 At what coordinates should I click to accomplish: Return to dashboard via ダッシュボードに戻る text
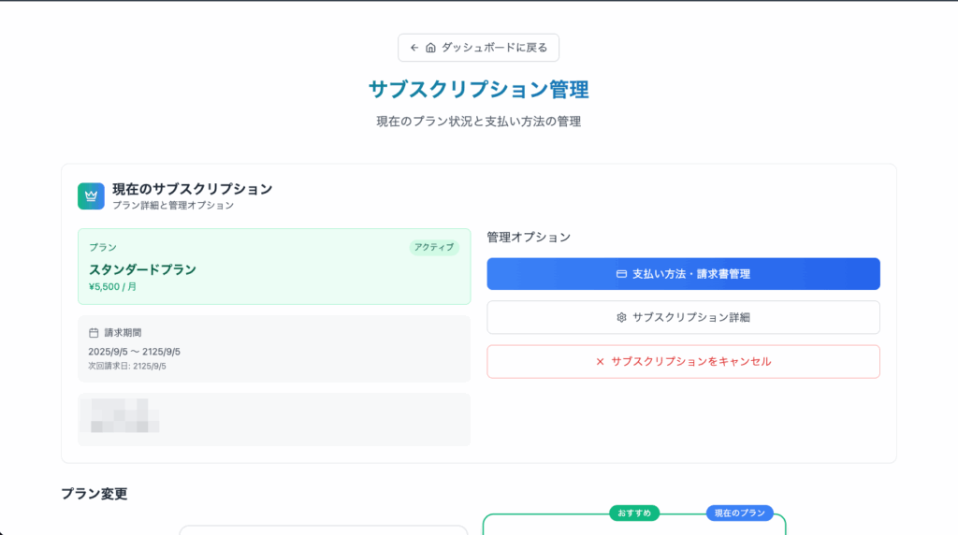click(x=494, y=48)
